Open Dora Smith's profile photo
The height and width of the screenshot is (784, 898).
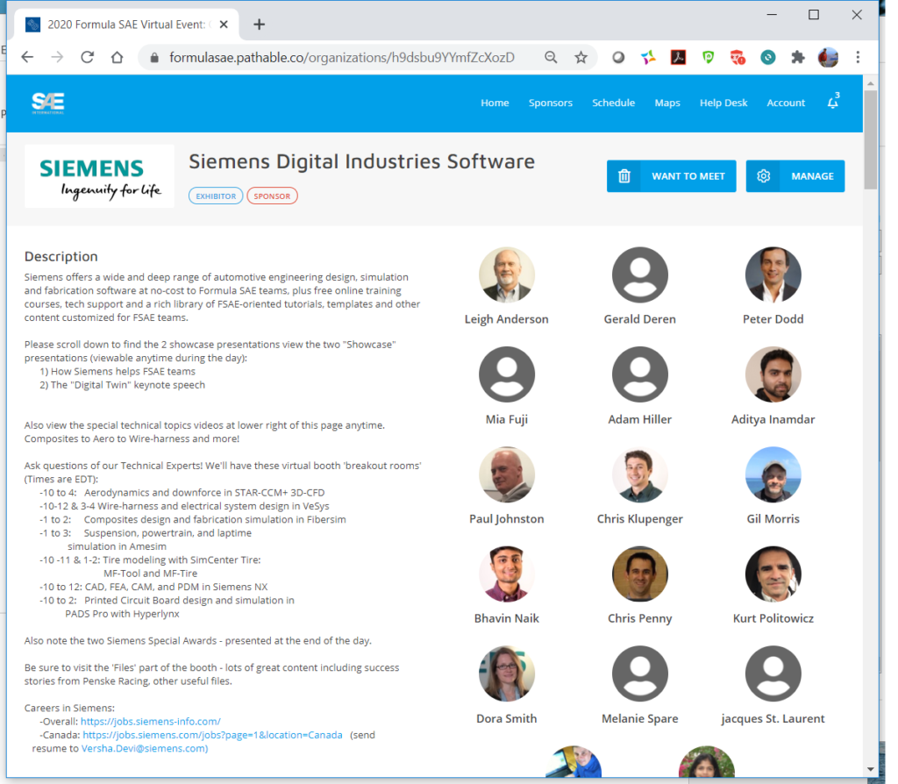coord(507,674)
